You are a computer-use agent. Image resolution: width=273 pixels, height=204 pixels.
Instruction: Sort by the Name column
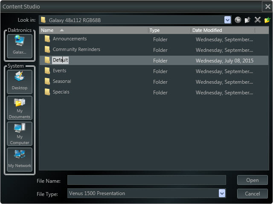tap(94, 30)
